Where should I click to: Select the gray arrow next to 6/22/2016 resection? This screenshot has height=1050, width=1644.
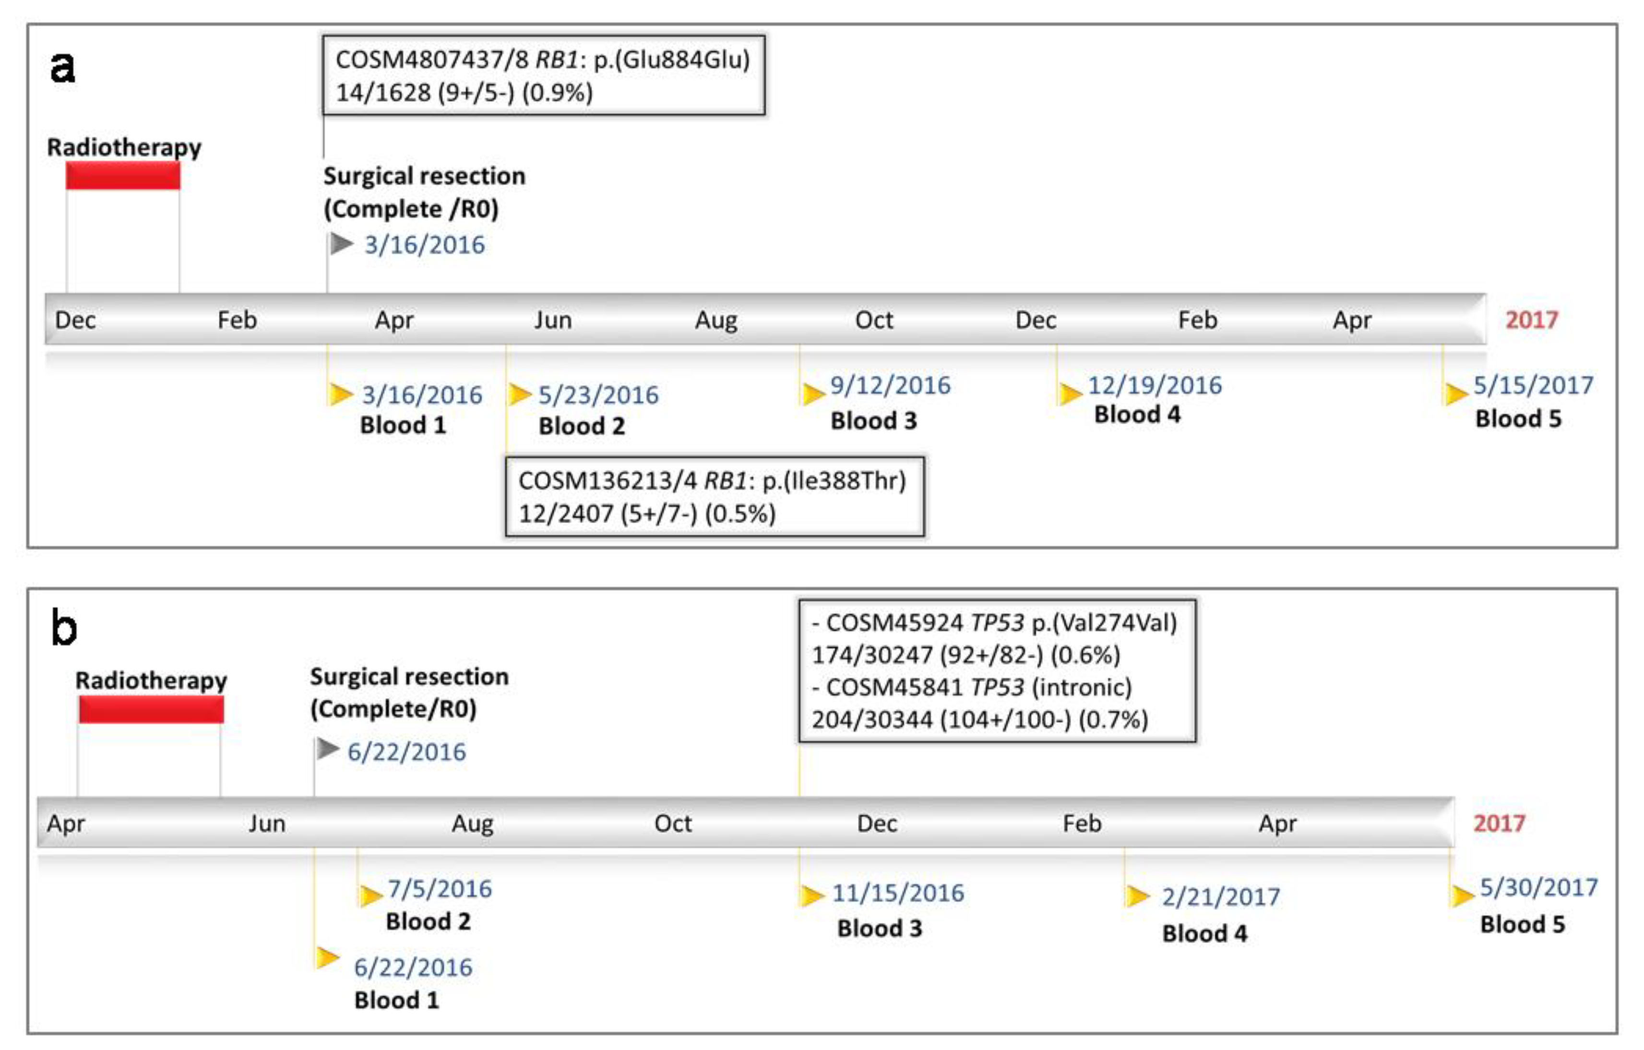pyautogui.click(x=328, y=749)
